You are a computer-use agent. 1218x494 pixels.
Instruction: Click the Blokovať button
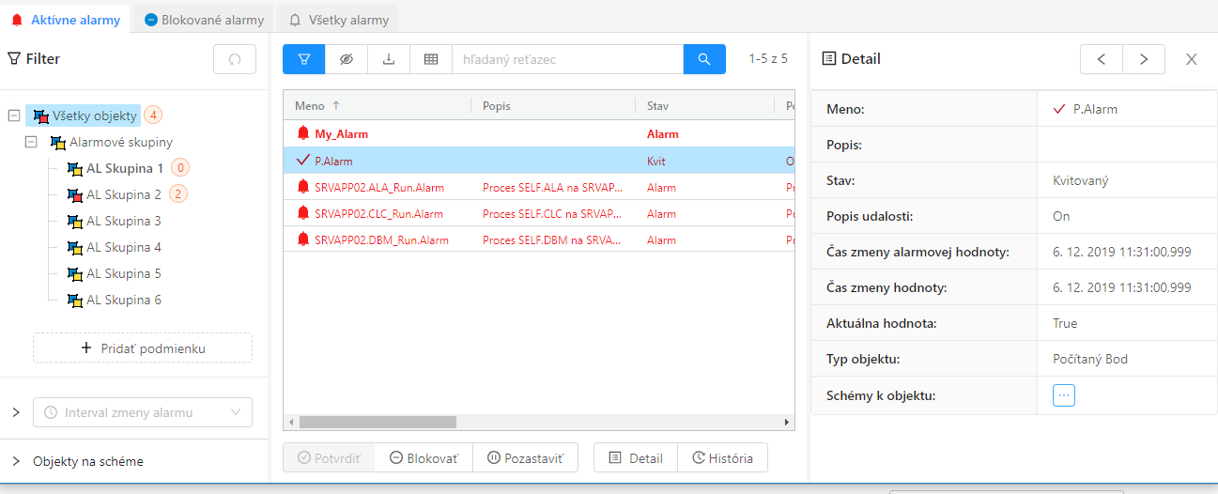pos(424,458)
